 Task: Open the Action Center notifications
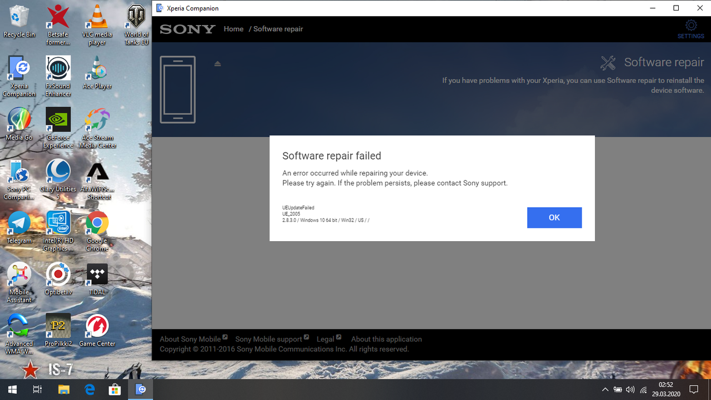point(694,389)
